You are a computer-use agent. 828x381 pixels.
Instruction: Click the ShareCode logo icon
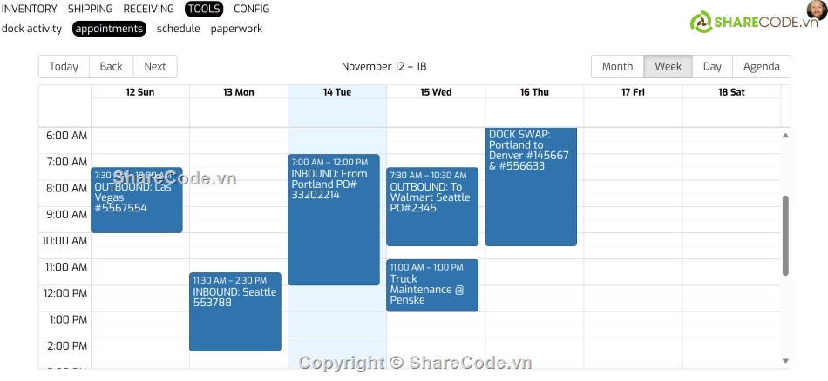point(701,23)
